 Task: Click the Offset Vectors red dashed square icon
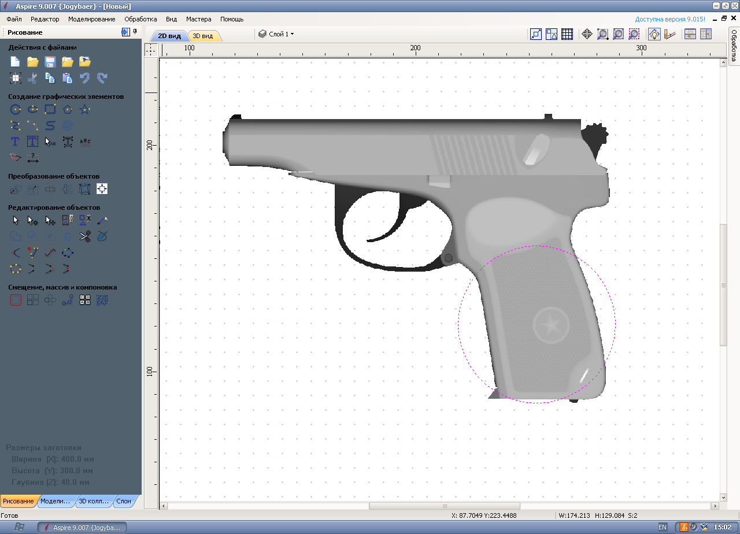16,299
